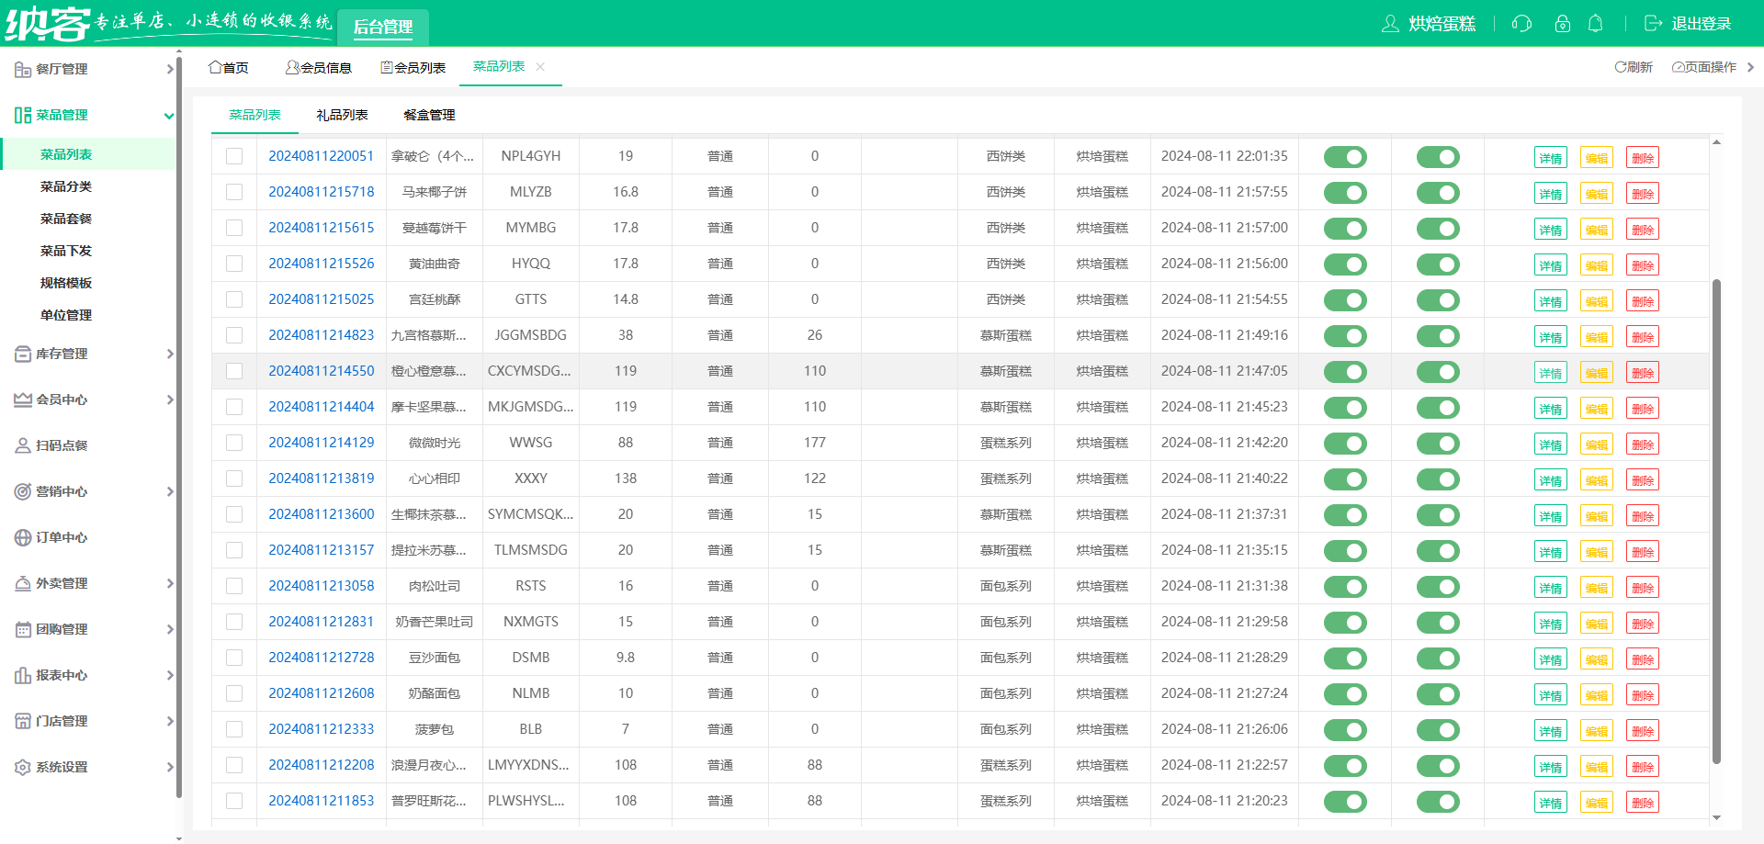Click the 扫码点餐 sidebar icon

click(23, 445)
